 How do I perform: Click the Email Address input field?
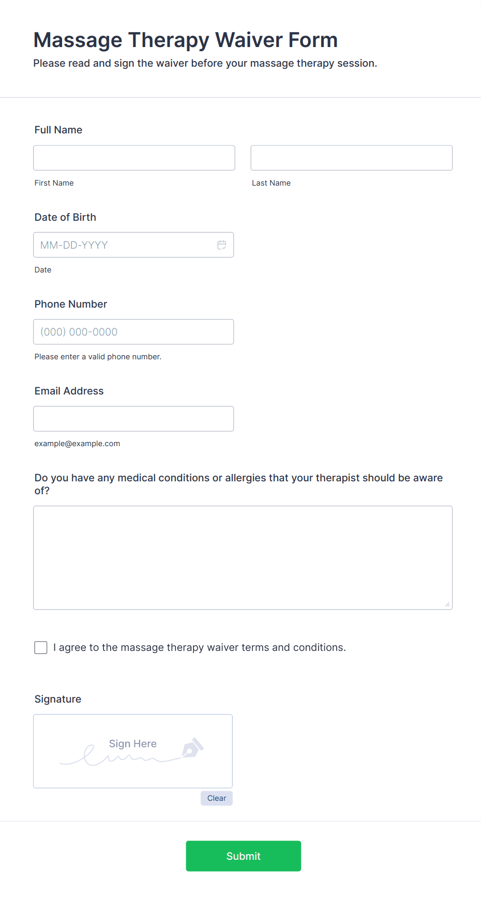(x=133, y=419)
